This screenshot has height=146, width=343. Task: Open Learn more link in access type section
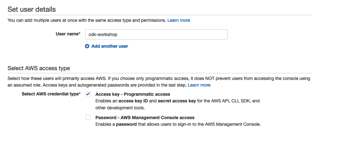click(x=199, y=85)
